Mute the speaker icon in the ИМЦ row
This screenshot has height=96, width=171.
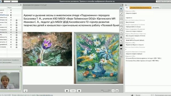point(11,35)
